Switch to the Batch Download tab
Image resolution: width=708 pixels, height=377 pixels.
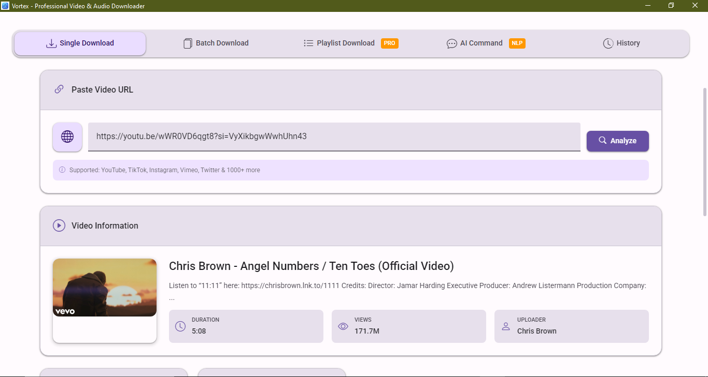point(216,43)
